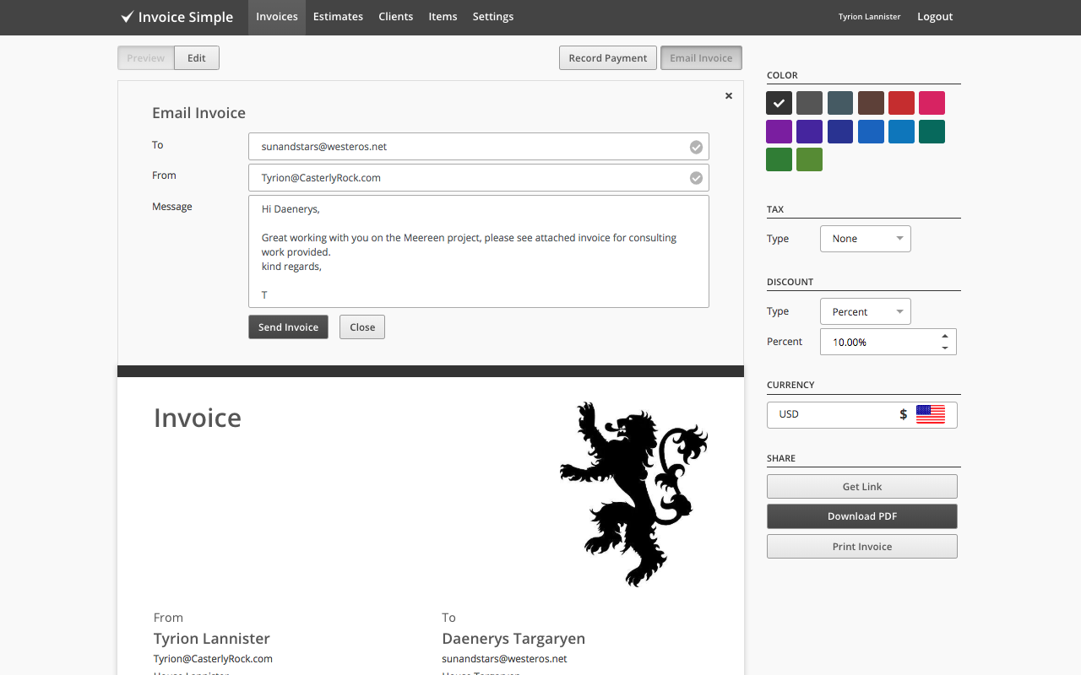Select the red color swatch
Viewport: 1081px width, 675px height.
tap(901, 103)
